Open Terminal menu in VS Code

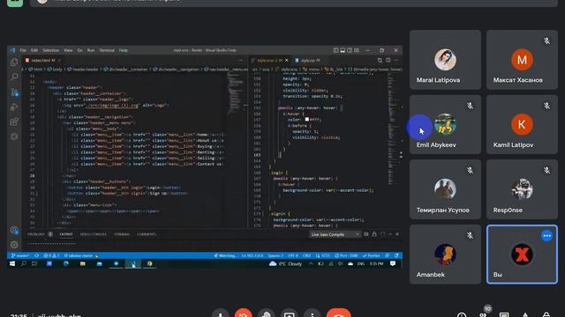[x=107, y=50]
